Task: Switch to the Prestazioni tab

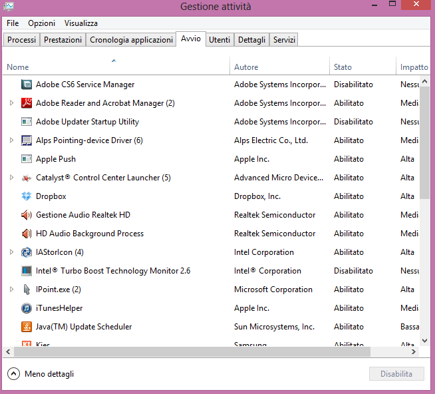Action: tap(63, 40)
